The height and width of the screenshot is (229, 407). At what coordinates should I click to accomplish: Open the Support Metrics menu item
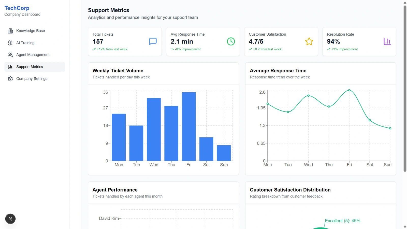[30, 67]
